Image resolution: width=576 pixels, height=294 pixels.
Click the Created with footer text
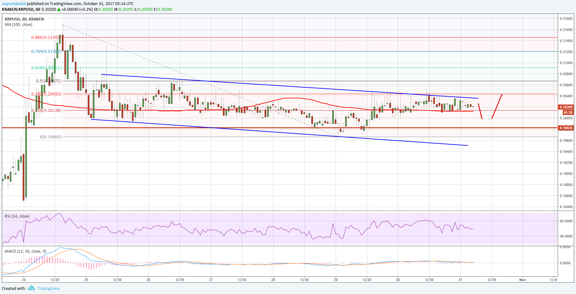[13, 288]
